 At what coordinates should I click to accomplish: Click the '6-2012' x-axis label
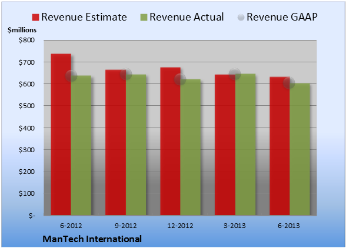pos(71,226)
